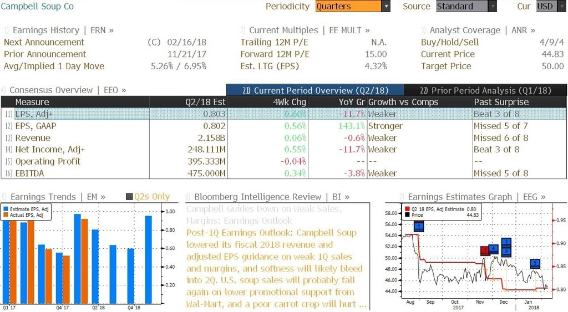
Task: Click the Q2/18 Est column header
Action: pyautogui.click(x=188, y=102)
